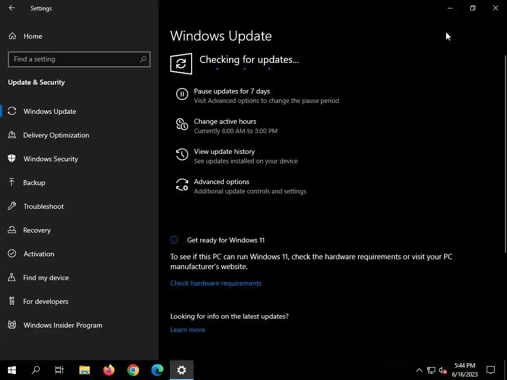Click the pause circle icon

point(182,94)
